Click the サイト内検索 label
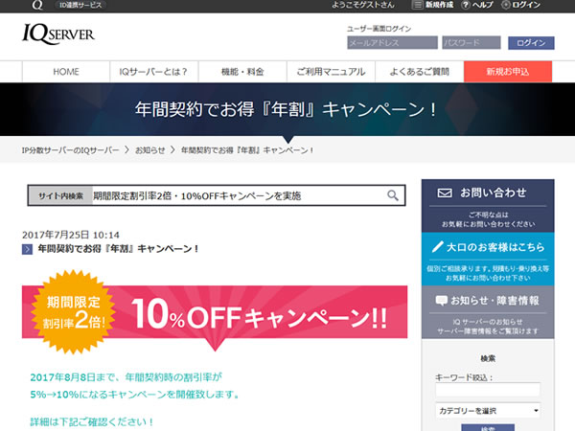 click(61, 196)
